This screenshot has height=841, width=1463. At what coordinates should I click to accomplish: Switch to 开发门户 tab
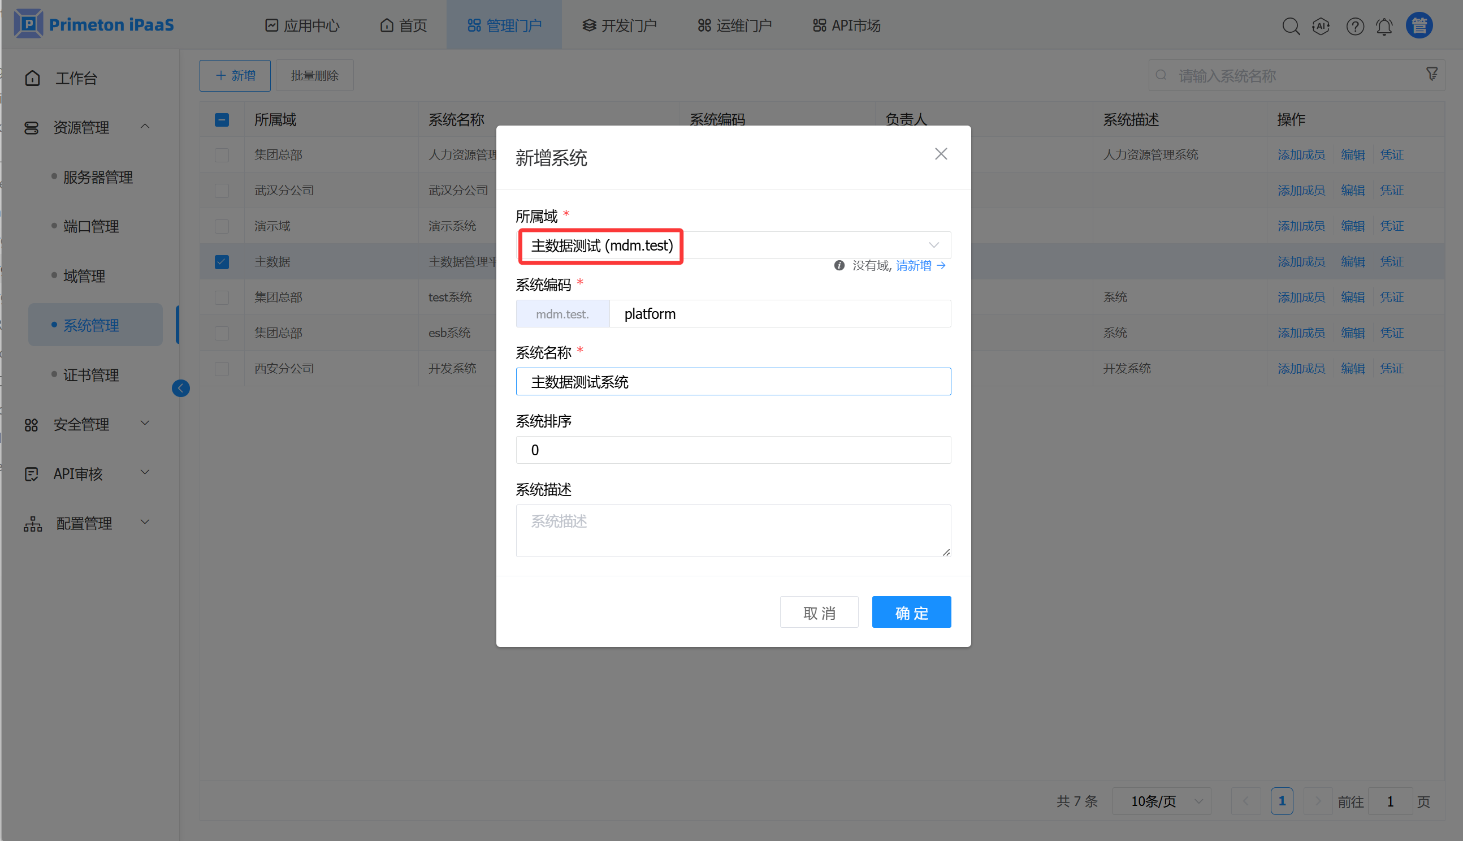coord(620,25)
